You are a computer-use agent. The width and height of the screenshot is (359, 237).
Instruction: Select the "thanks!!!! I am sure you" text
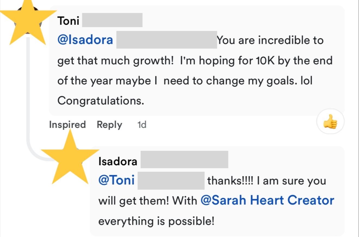tap(266, 181)
